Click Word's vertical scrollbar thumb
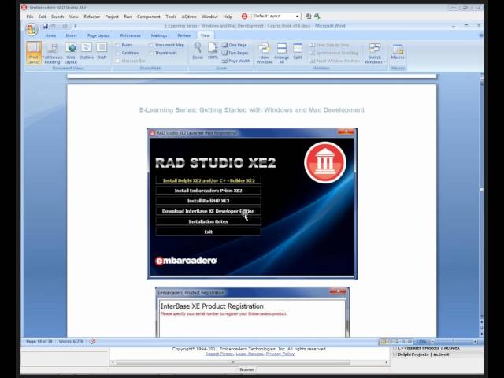This screenshot has width=504, height=378. [x=481, y=191]
